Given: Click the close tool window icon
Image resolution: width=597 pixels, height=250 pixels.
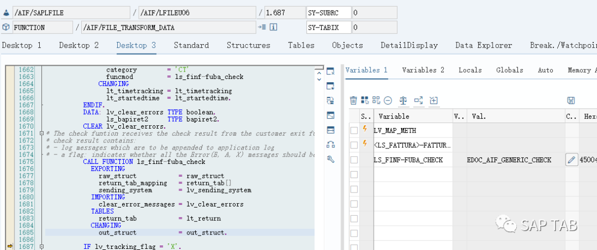Looking at the screenshot, I should coord(331,71).
